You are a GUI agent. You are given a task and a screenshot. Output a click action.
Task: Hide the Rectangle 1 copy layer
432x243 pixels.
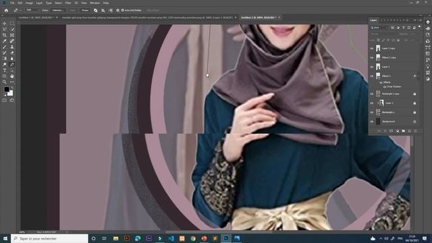point(372,94)
